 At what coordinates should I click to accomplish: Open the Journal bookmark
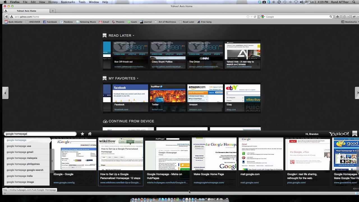pos(146,22)
